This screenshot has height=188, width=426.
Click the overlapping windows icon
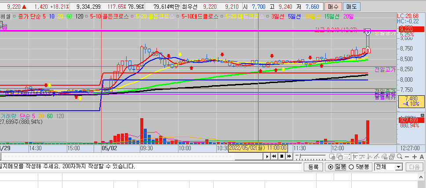click(339, 156)
